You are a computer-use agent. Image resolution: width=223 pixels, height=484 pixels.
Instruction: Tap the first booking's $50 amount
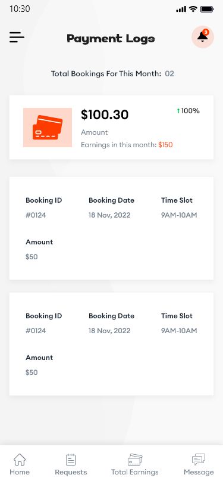[32, 257]
